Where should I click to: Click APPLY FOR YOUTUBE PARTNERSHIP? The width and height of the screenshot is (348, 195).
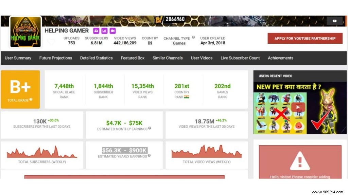[x=305, y=38]
